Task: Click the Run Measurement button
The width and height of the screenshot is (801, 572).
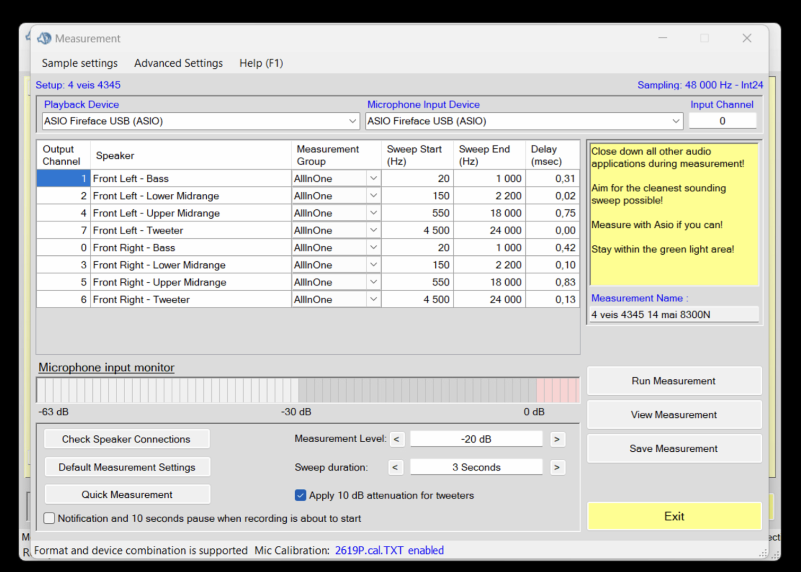Action: coord(674,381)
